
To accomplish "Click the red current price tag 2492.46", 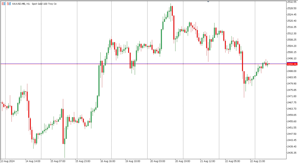I will point(292,64).
